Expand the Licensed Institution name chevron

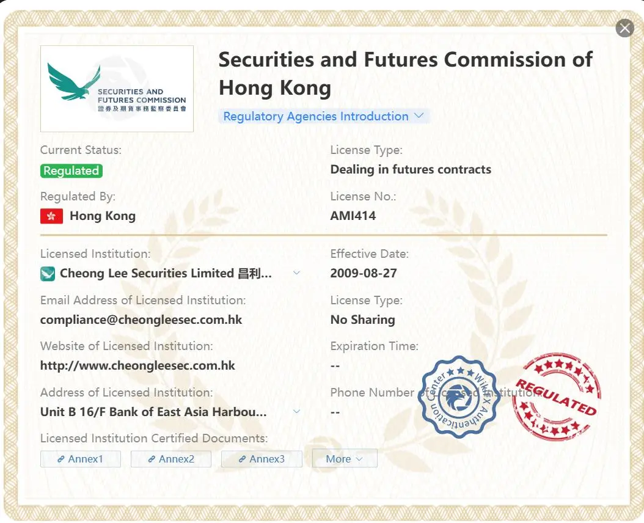click(x=296, y=272)
